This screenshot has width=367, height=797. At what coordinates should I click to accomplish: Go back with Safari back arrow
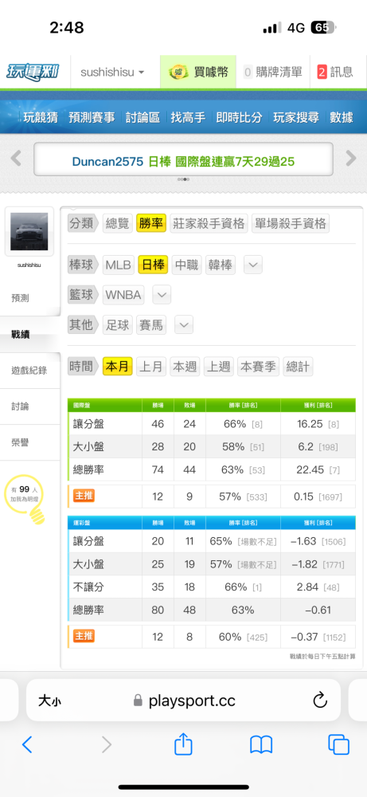tap(27, 745)
